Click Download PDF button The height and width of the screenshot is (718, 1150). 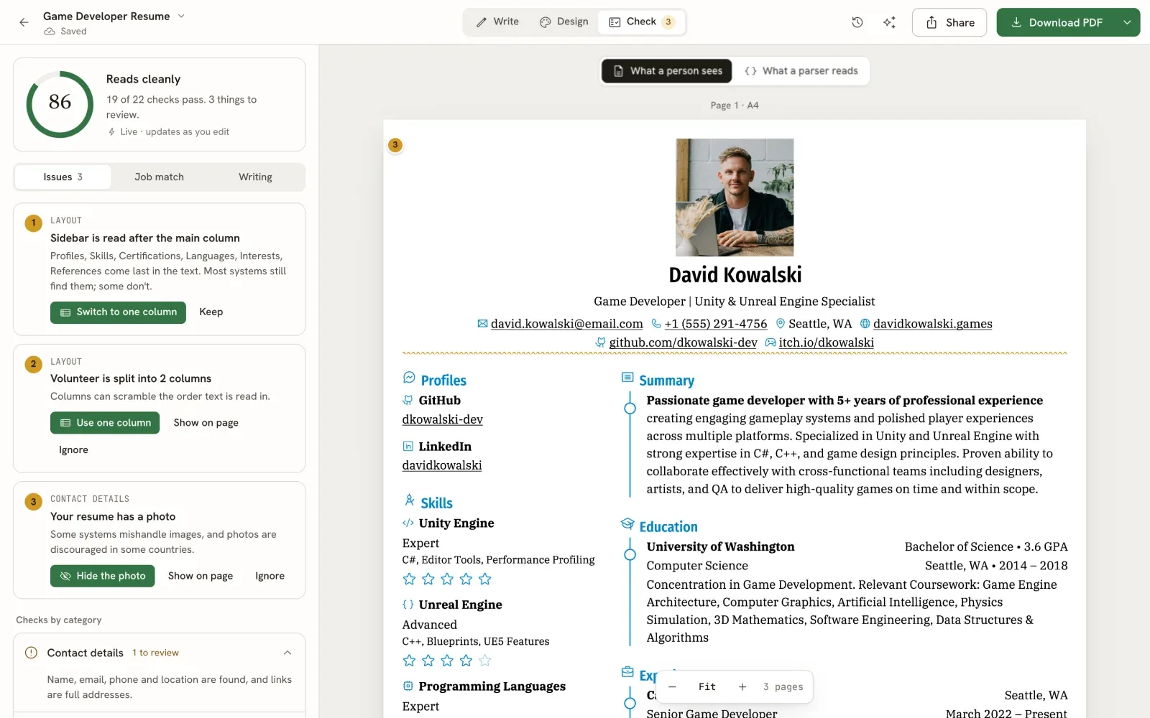[1057, 22]
